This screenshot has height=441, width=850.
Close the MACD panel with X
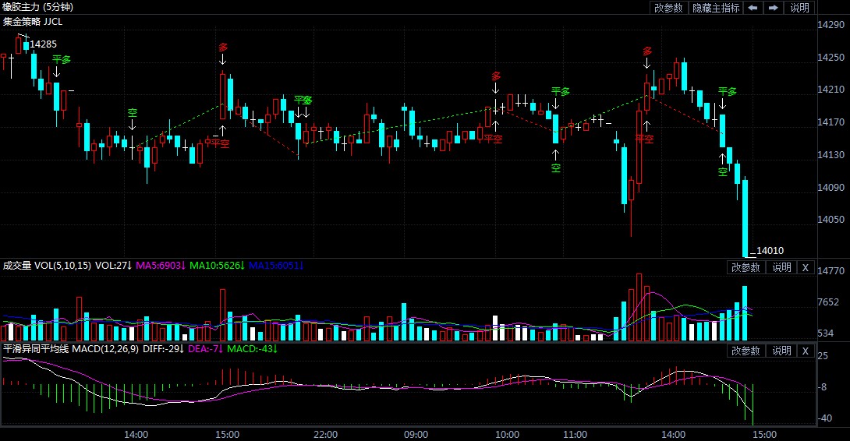pos(806,351)
